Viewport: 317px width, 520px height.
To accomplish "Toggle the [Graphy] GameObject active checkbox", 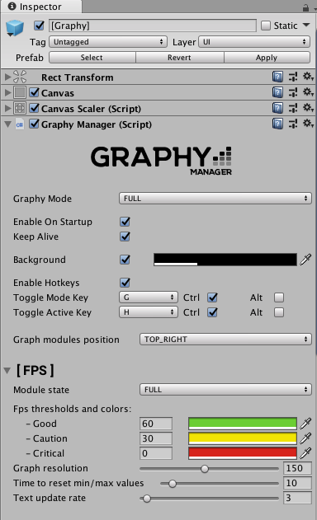I will [39, 26].
